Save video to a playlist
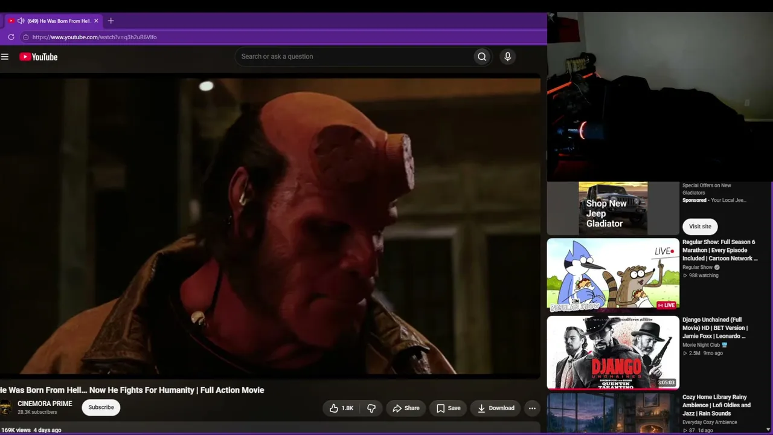The height and width of the screenshot is (435, 773). (x=448, y=408)
